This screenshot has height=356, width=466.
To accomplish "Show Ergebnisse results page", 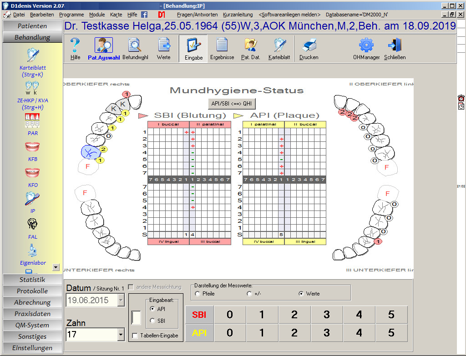I will pyautogui.click(x=222, y=49).
